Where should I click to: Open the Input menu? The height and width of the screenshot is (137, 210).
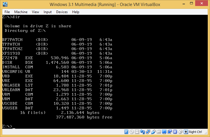48,12
